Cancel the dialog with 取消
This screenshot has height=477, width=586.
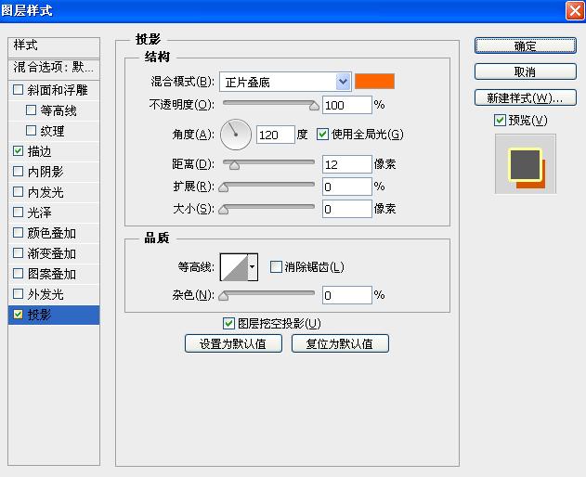(526, 71)
